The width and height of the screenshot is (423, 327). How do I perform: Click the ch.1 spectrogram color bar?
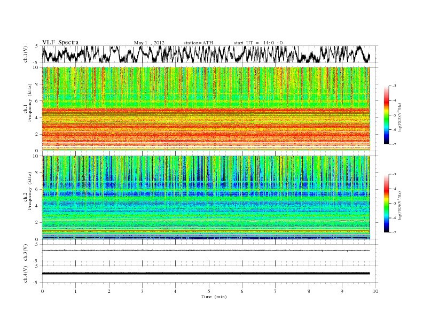[386, 115]
